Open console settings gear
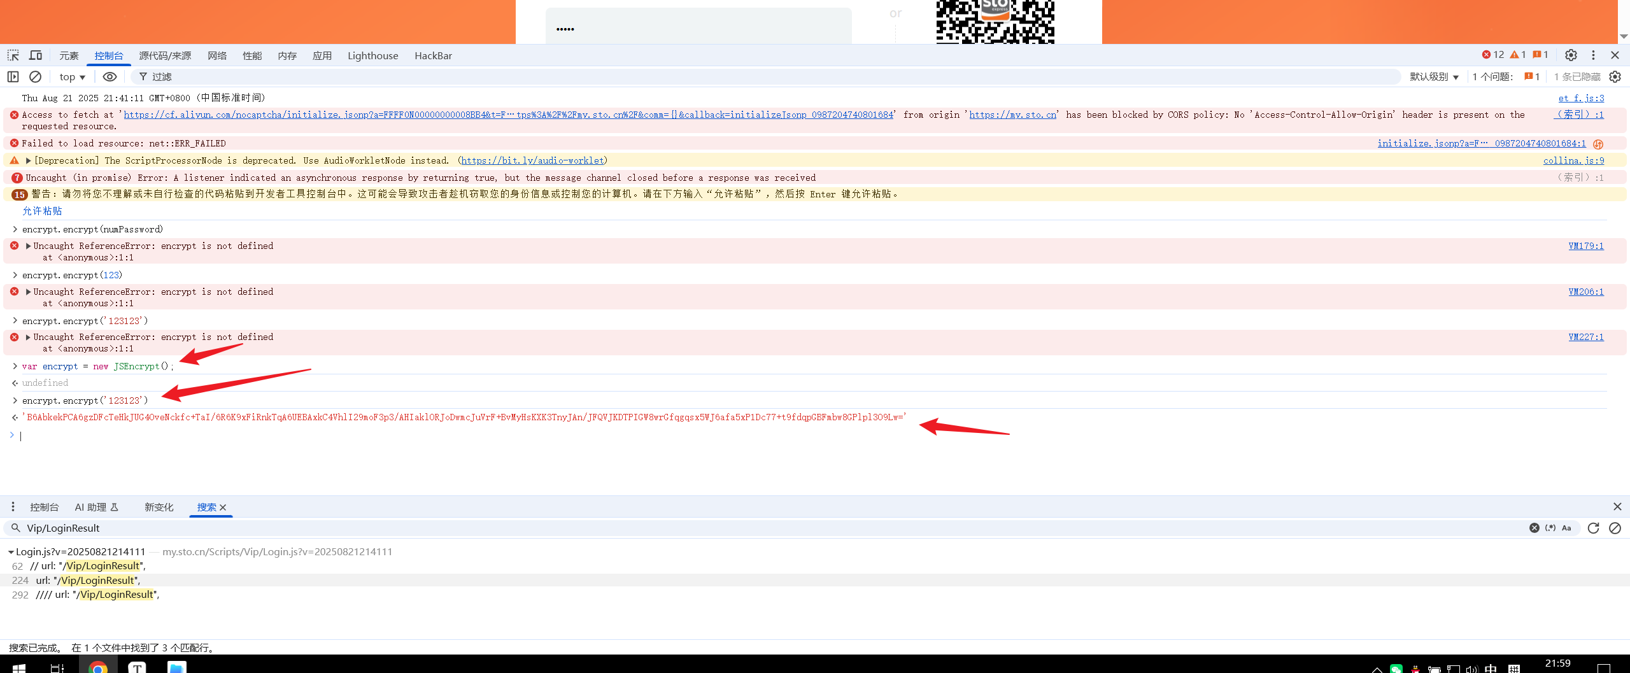 point(1615,77)
